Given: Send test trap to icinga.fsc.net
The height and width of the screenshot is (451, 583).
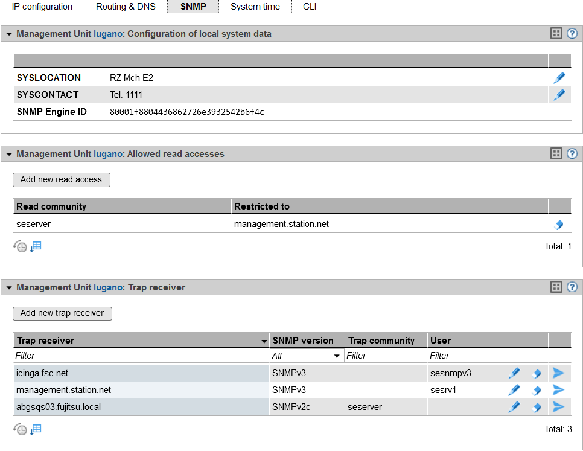Looking at the screenshot, I should click(559, 374).
